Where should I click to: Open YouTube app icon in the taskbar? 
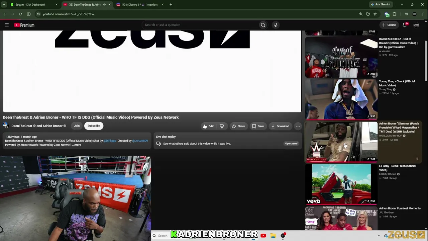pyautogui.click(x=263, y=236)
